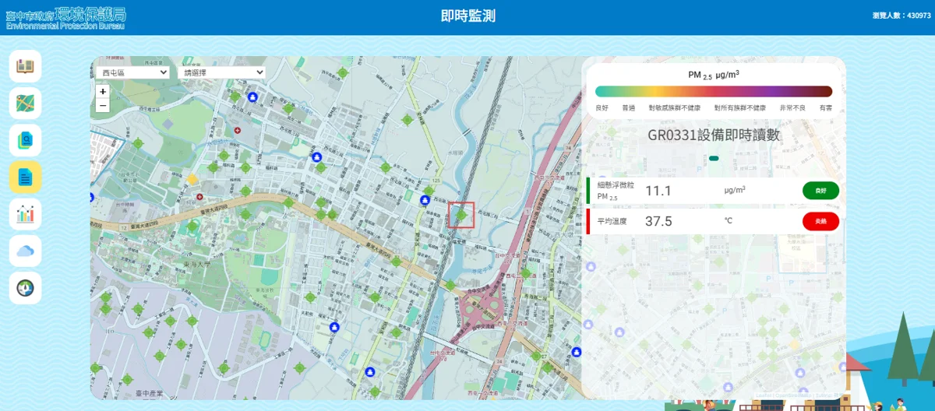Viewport: 935px width, 411px height.
Task: Click the GR0331設備即時讀數 heading
Action: (x=714, y=135)
